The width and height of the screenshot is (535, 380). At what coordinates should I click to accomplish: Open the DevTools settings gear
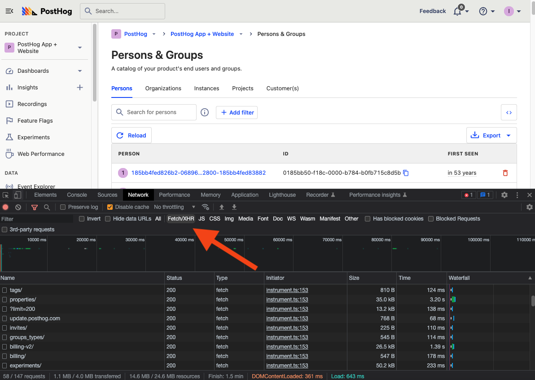pyautogui.click(x=504, y=195)
